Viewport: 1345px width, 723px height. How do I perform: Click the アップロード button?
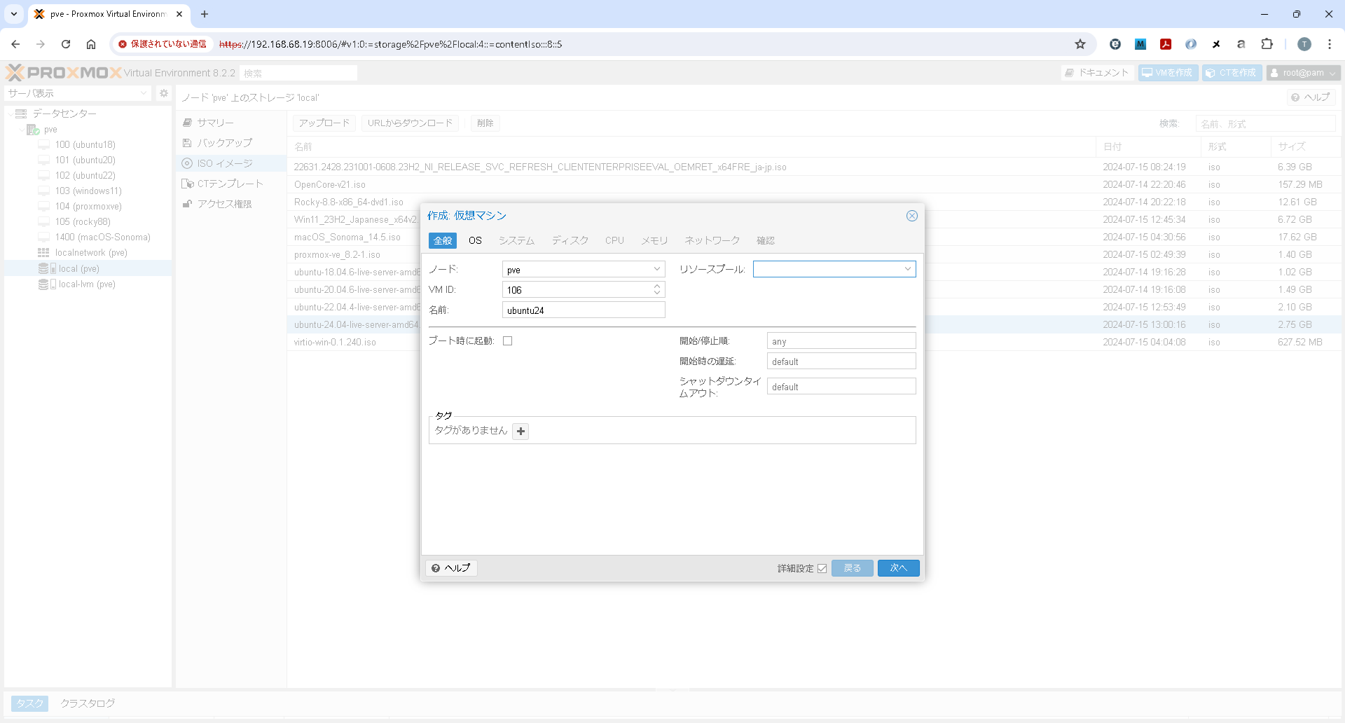[324, 123]
